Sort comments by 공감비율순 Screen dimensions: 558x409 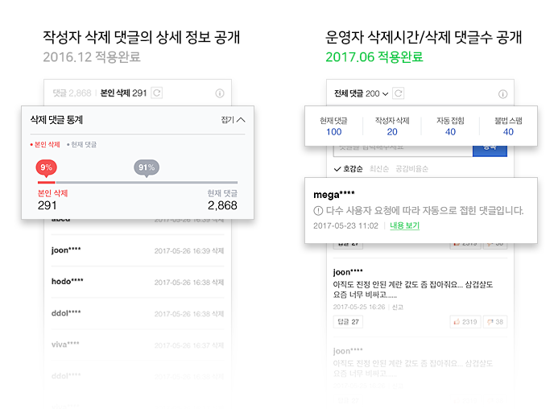(x=411, y=169)
